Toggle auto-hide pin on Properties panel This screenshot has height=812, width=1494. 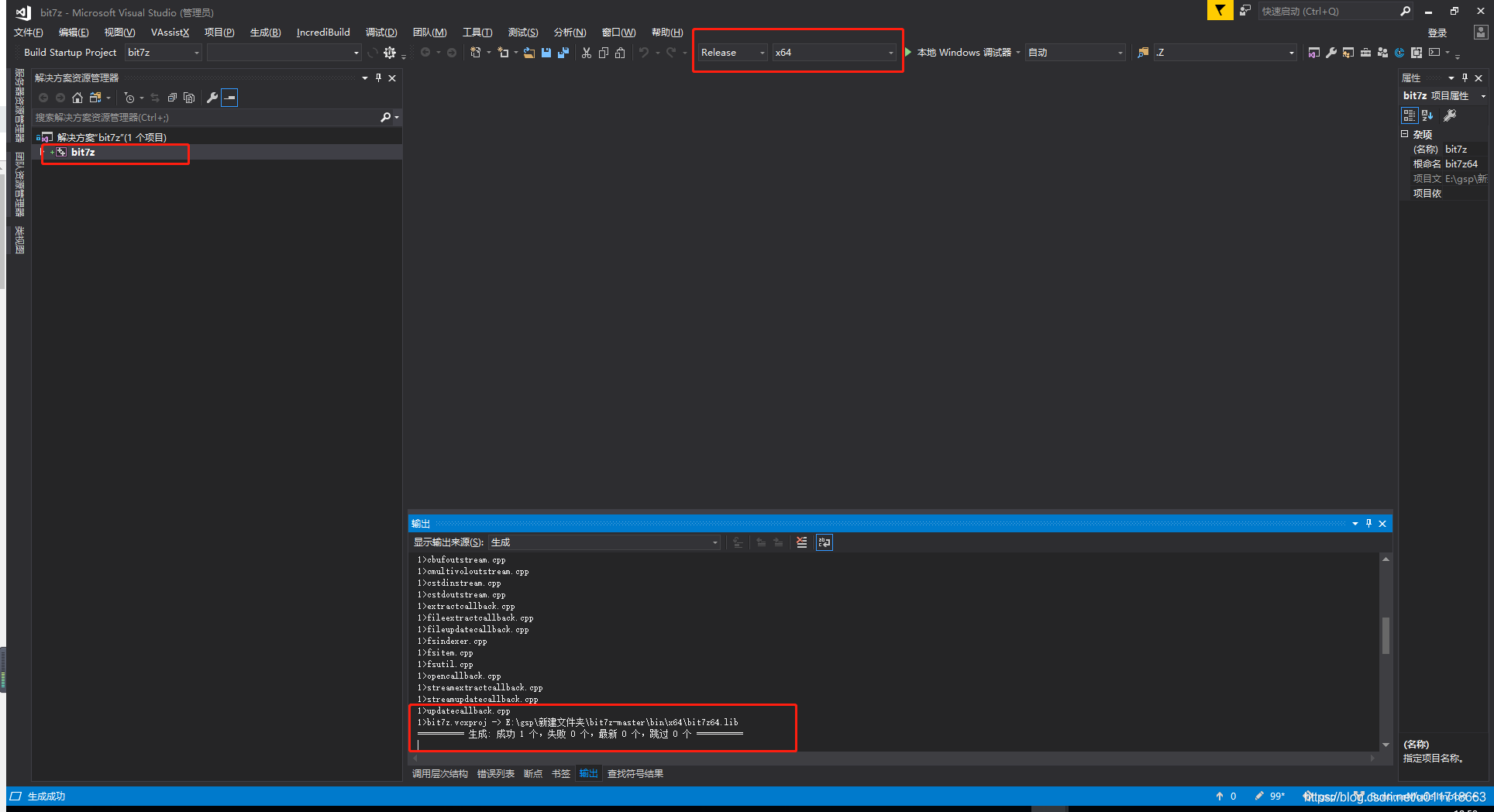click(1465, 77)
